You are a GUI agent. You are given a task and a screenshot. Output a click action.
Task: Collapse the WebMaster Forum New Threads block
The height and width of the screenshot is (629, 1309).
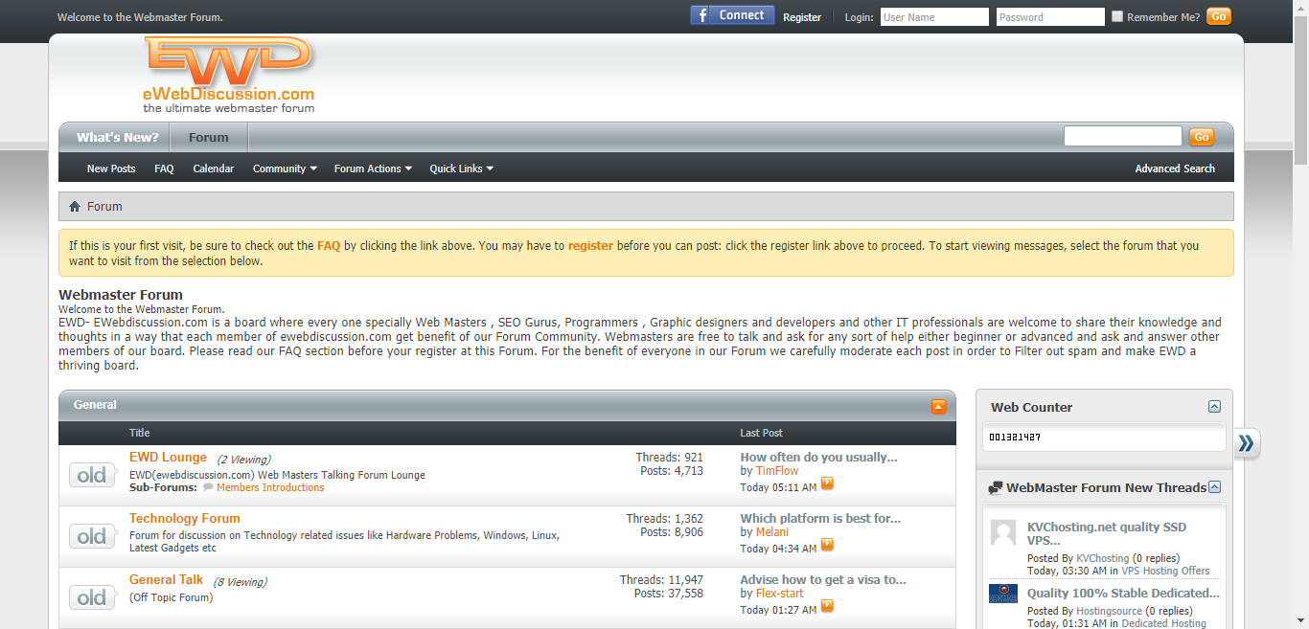[x=1214, y=487]
